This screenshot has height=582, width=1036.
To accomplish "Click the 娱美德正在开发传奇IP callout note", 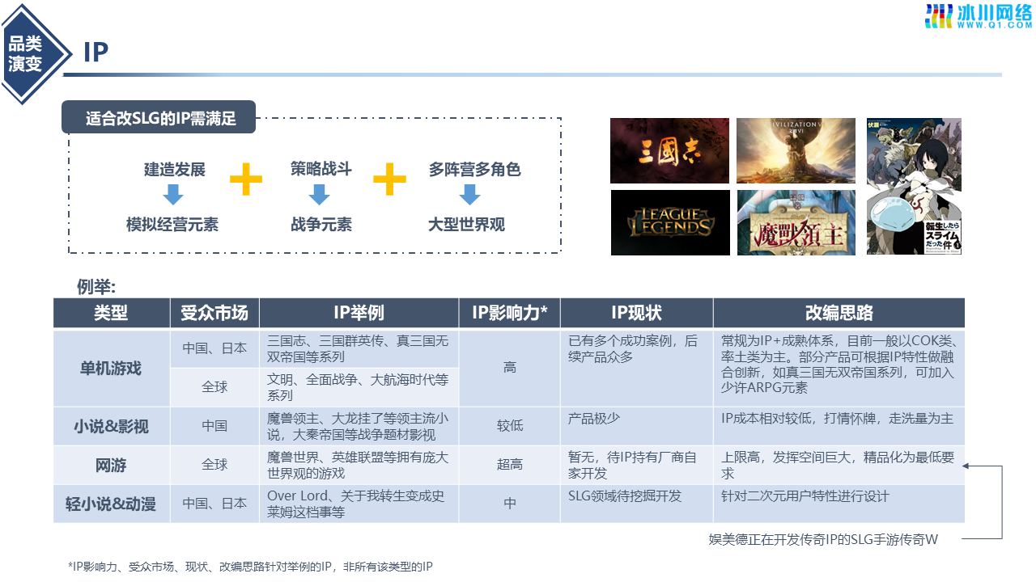I will [x=823, y=540].
